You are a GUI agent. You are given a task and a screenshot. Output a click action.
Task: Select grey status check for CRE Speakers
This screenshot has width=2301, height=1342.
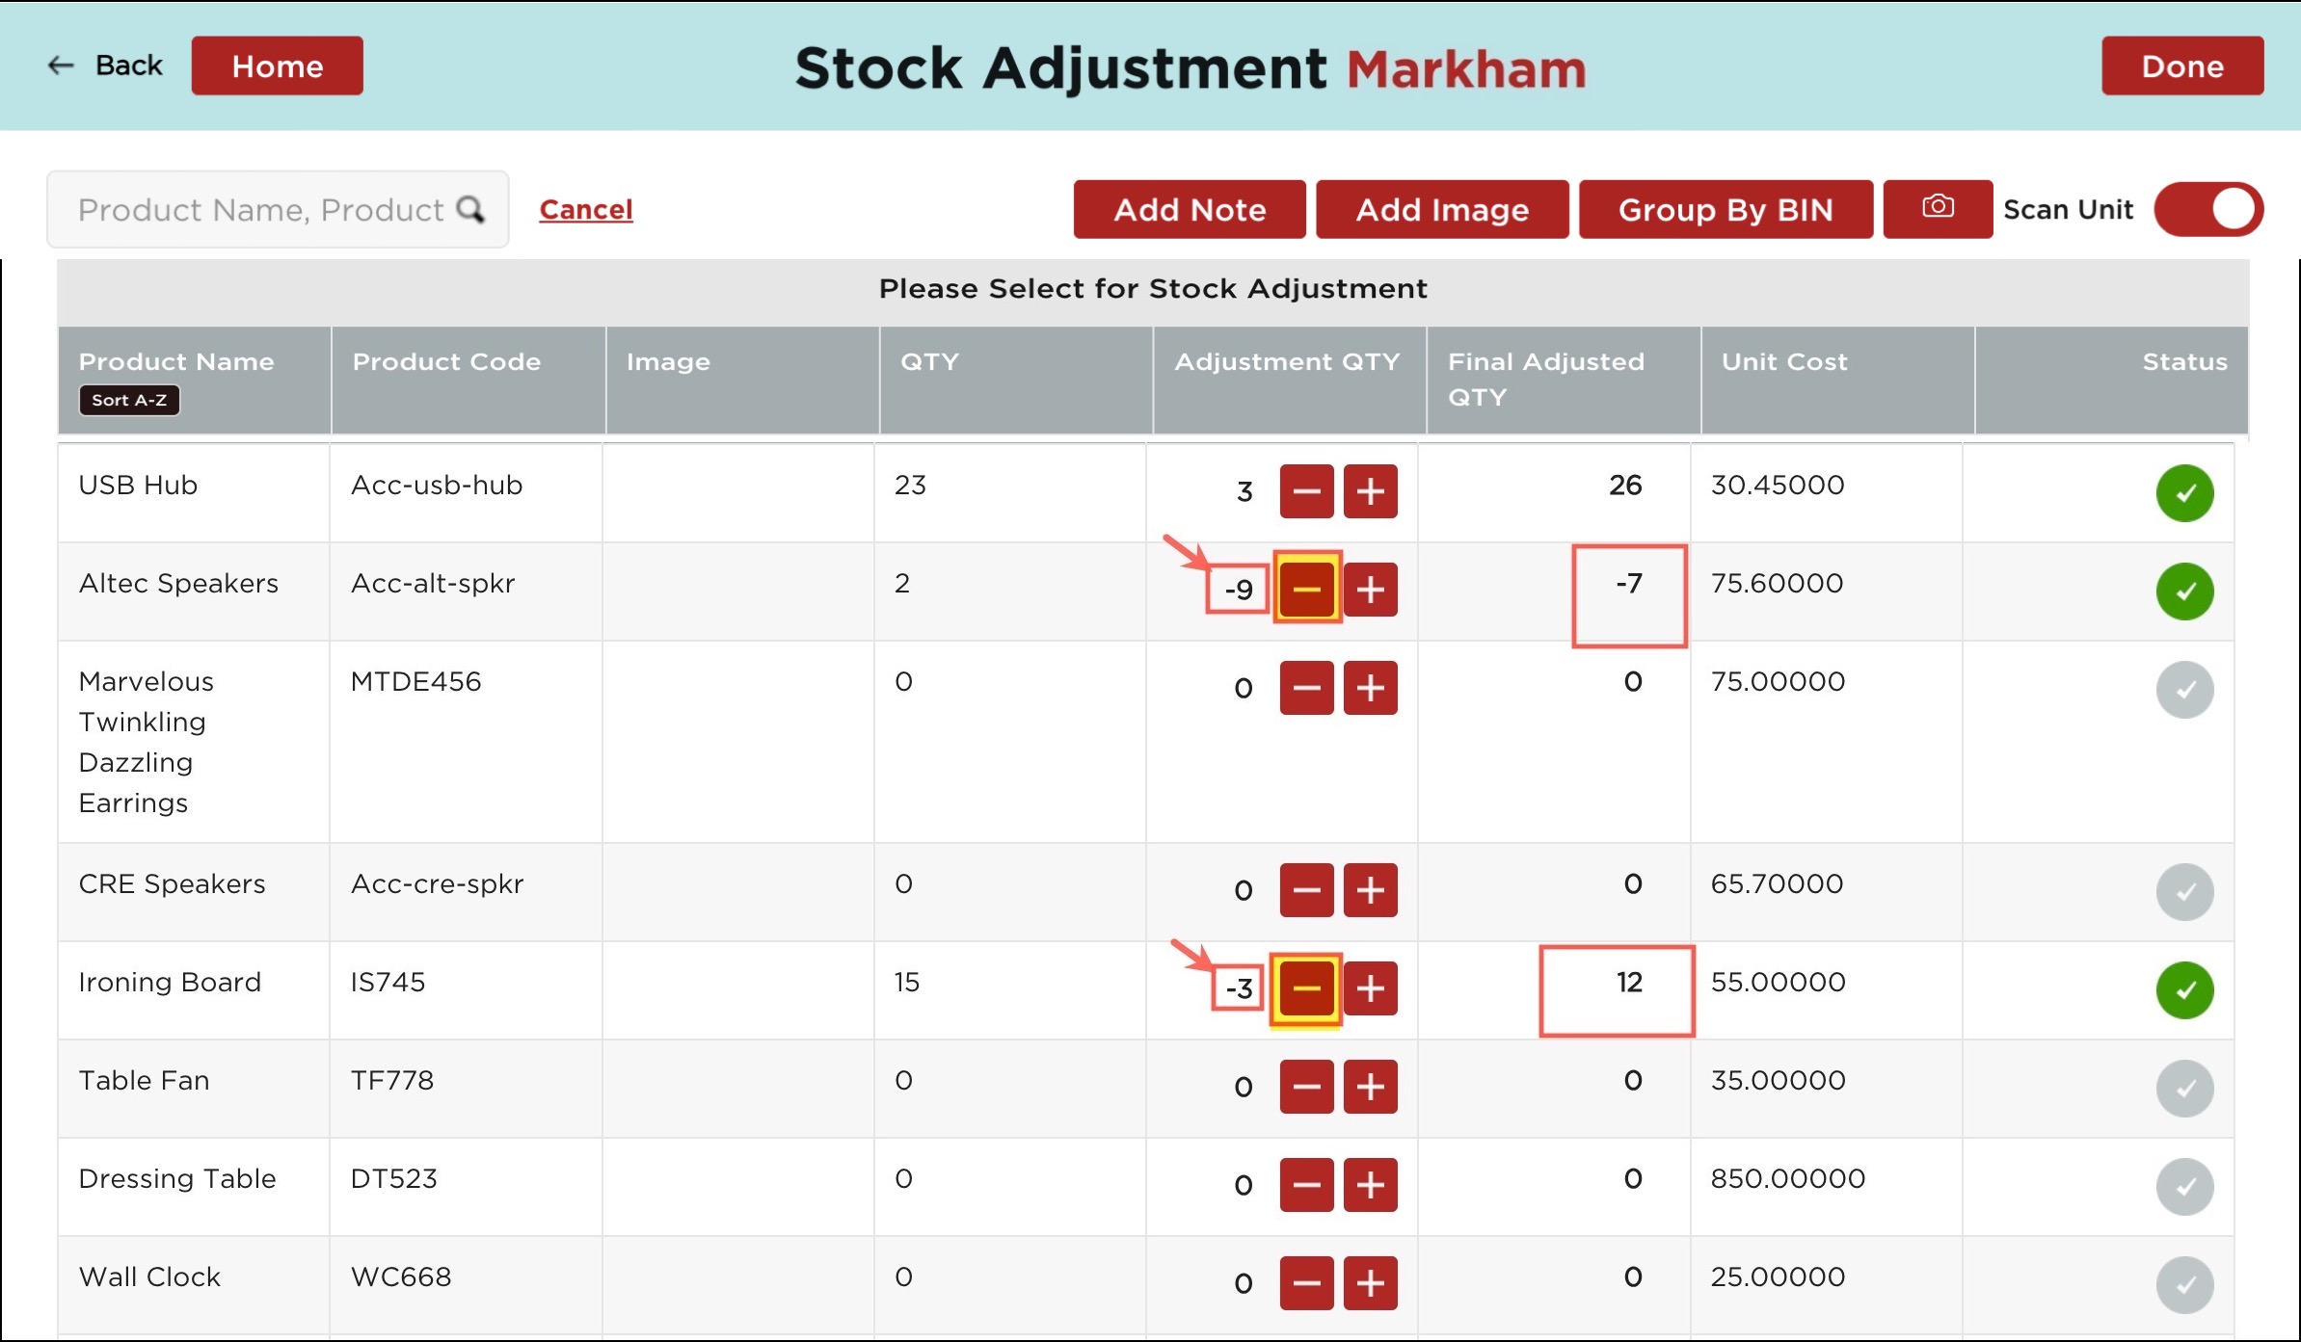click(x=2183, y=891)
